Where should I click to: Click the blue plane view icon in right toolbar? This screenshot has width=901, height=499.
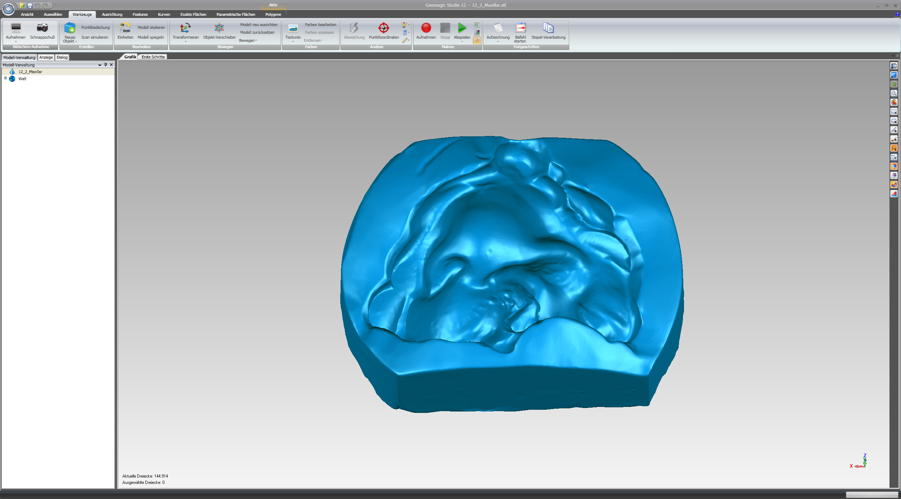[894, 75]
